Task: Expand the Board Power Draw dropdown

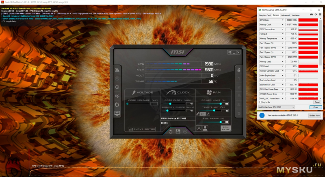Action: [x=282, y=85]
